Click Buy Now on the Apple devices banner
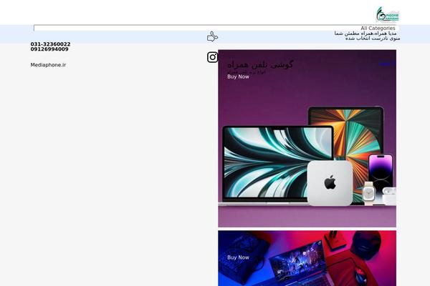Image resolution: width=430 pixels, height=286 pixels. click(238, 77)
